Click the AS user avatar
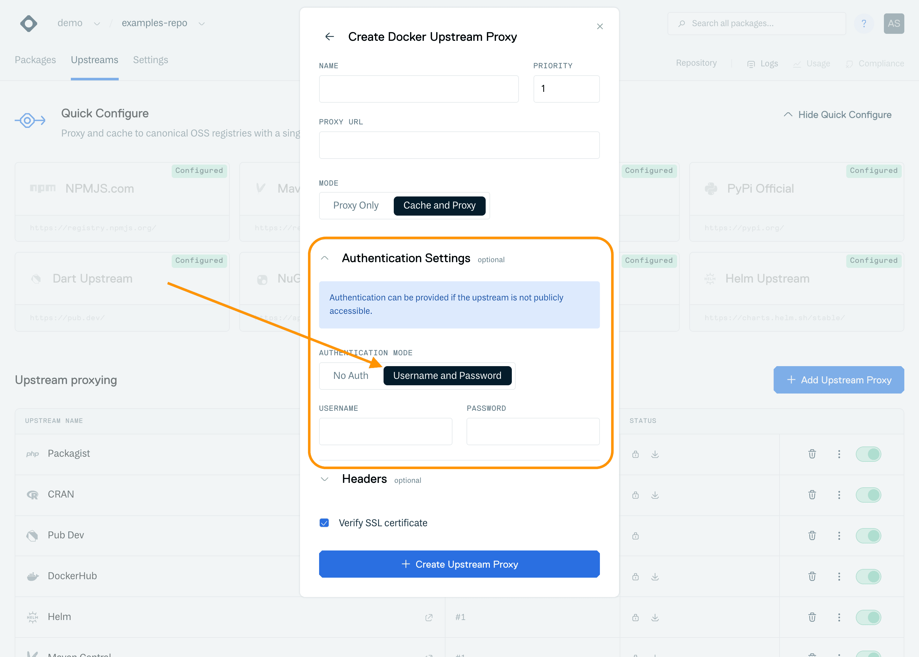This screenshot has width=919, height=657. [893, 24]
